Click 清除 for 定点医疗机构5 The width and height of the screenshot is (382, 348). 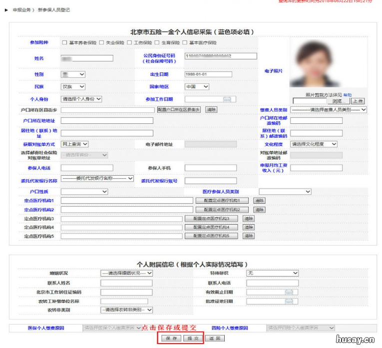(249, 236)
